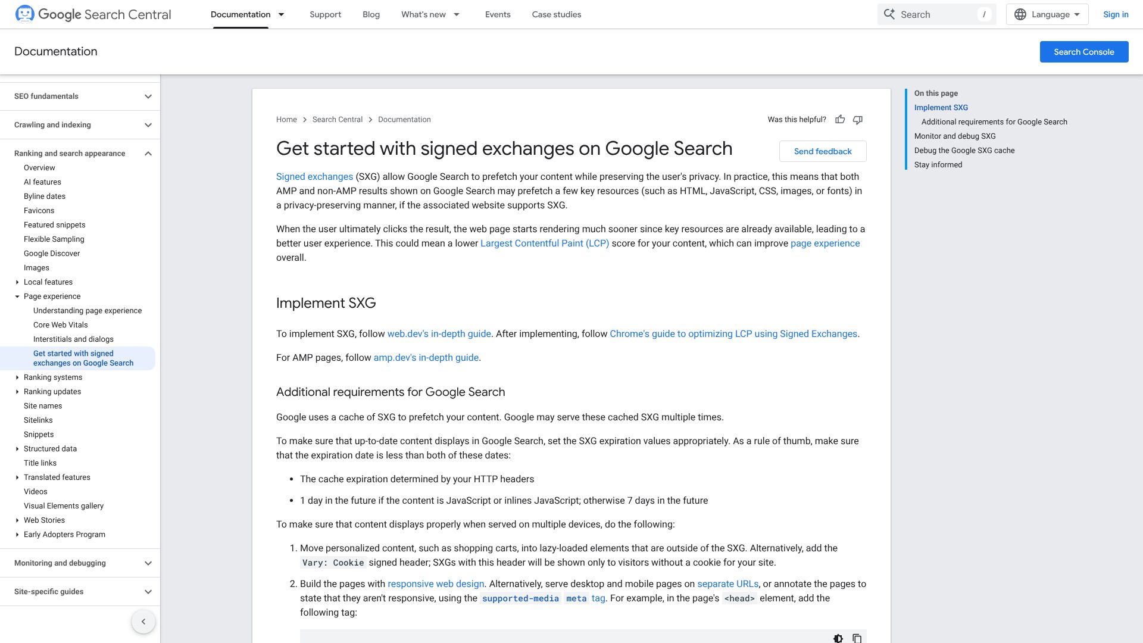The image size is (1143, 643).
Task: Open Core Web Vitals in sidebar
Action: point(61,325)
